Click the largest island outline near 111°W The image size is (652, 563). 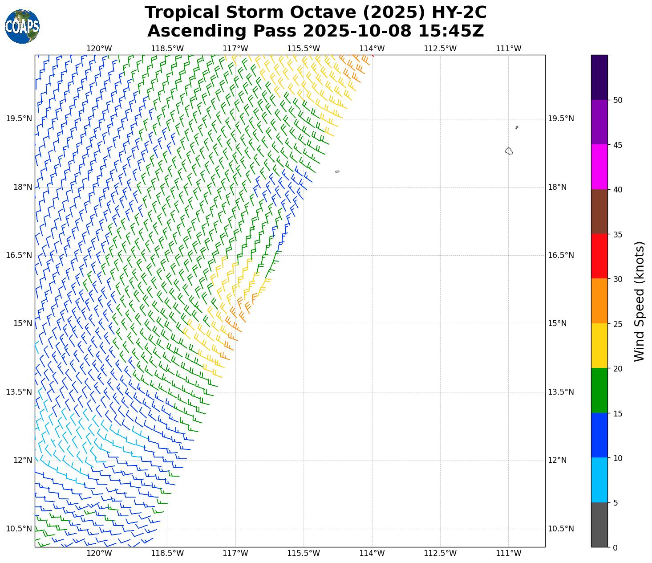coord(509,151)
